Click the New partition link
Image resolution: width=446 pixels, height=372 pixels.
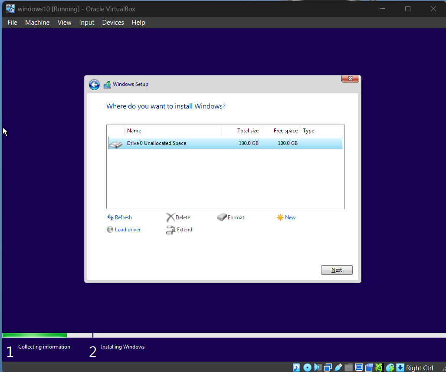(290, 217)
